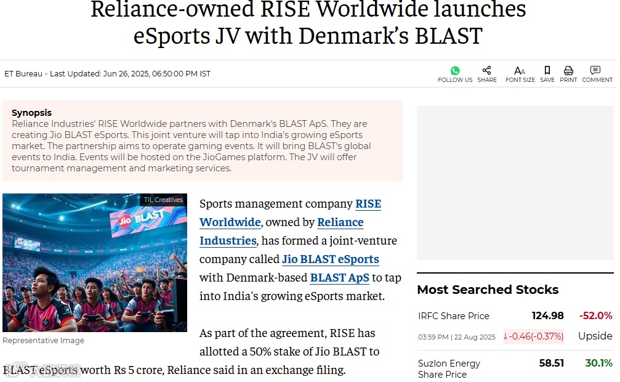
Task: Open the BLAST ApS link
Action: point(339,278)
